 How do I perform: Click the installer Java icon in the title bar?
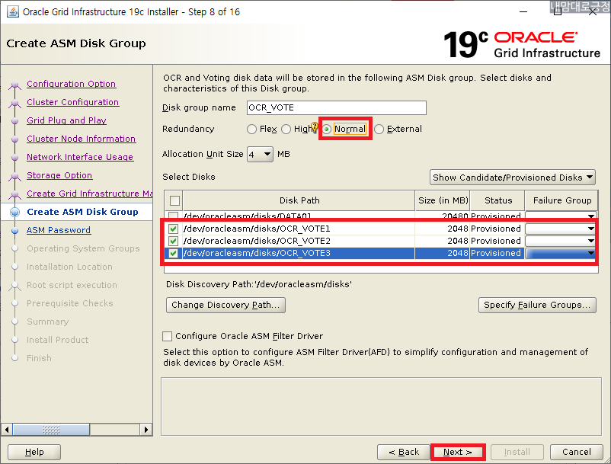12,11
